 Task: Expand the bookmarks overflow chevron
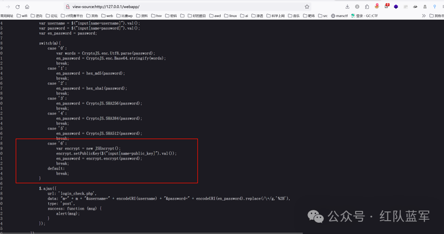[423, 16]
